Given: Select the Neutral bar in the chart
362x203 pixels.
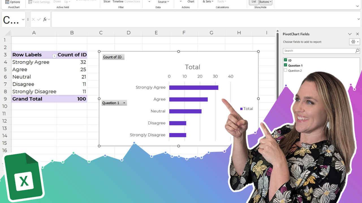Looking at the screenshot, I should 185,111.
